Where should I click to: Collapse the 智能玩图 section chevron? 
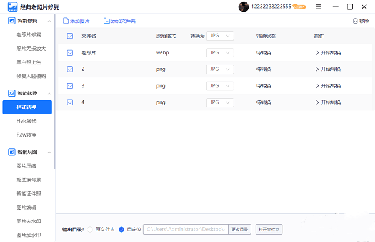point(49,152)
